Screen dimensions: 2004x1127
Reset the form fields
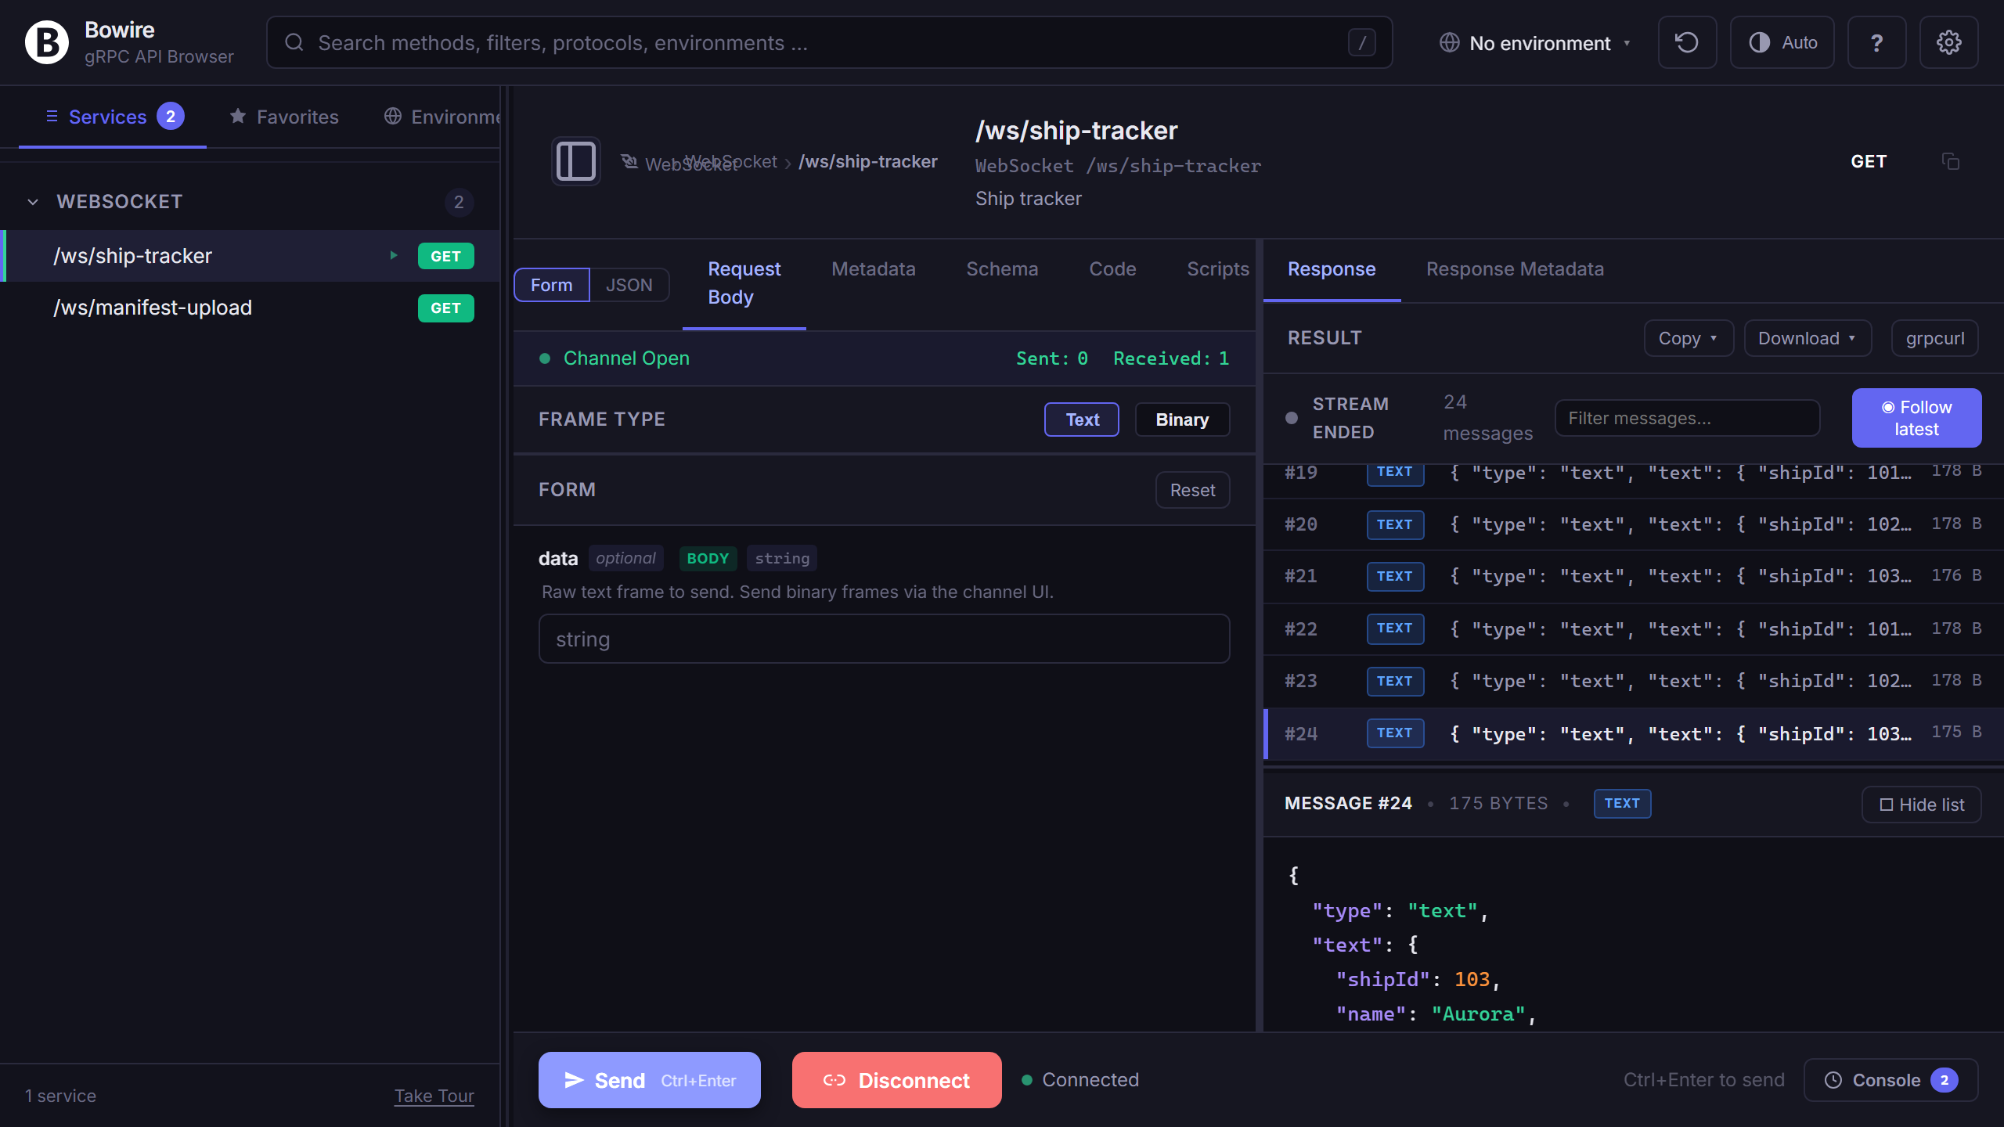[x=1192, y=490]
